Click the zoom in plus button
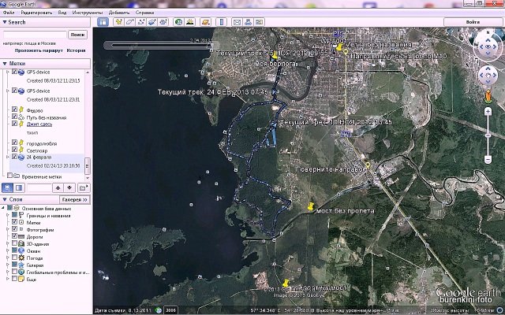Image resolution: width=505 pixels, height=315 pixels. (488, 112)
